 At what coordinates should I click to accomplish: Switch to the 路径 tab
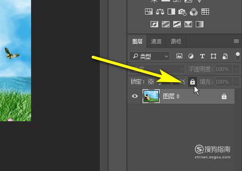coord(176,41)
